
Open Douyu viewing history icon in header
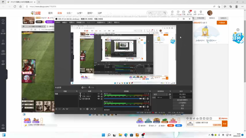[x=172, y=13]
